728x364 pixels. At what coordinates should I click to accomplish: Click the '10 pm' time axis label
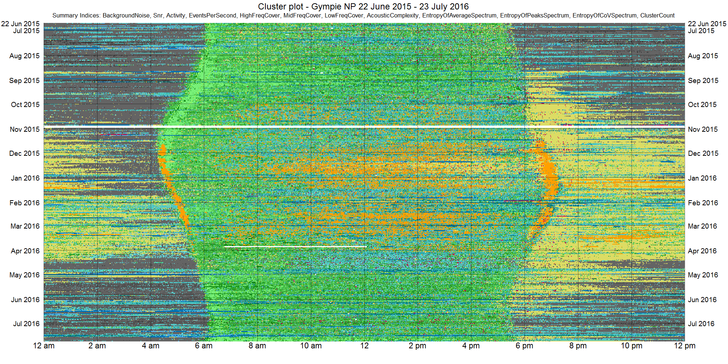click(632, 346)
